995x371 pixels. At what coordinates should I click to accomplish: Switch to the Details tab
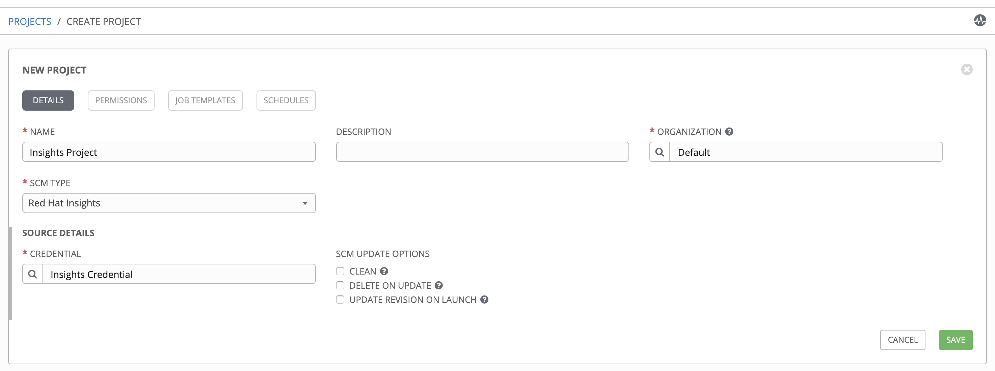tap(48, 101)
